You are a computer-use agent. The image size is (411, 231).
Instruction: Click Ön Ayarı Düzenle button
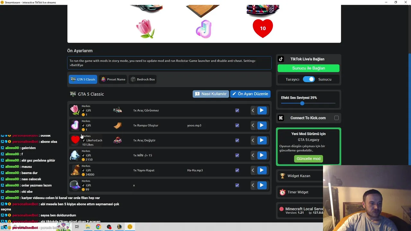coord(250,94)
